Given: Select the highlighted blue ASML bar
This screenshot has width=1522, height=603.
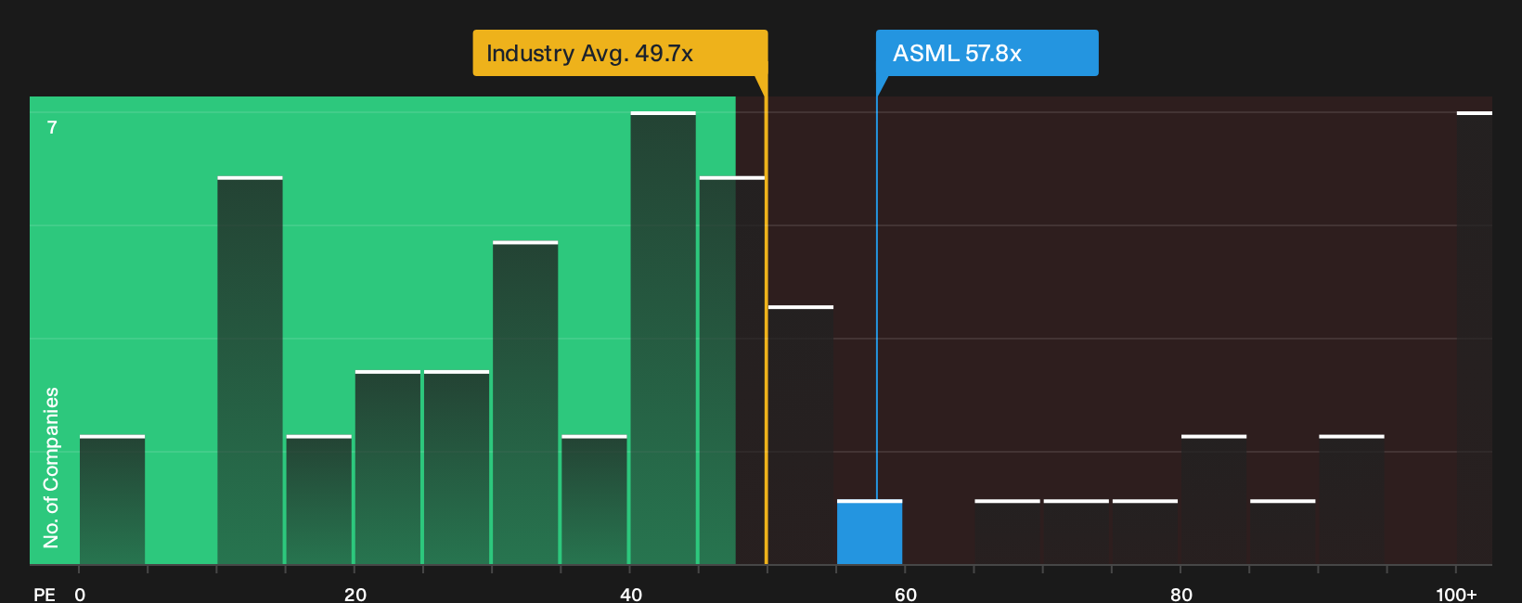Looking at the screenshot, I should click(x=870, y=532).
